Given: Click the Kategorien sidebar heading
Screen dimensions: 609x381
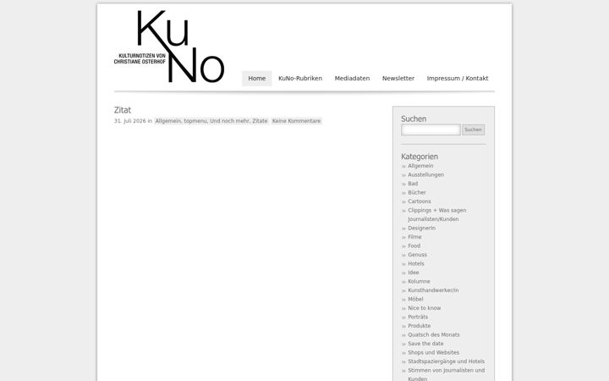Looking at the screenshot, I should (x=420, y=157).
